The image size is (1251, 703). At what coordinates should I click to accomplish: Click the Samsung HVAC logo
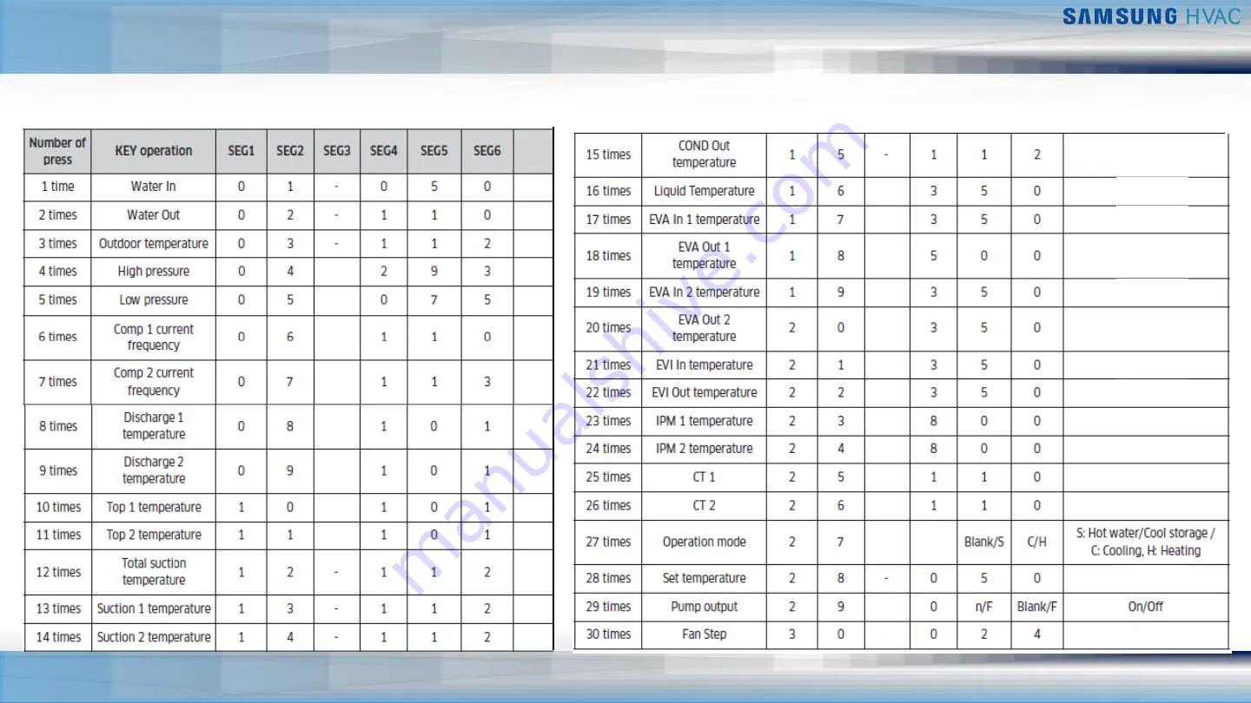[x=1151, y=16]
